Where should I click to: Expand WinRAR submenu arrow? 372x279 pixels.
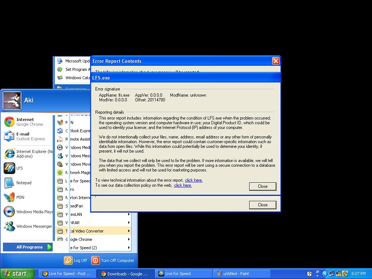pyautogui.click(x=129, y=223)
